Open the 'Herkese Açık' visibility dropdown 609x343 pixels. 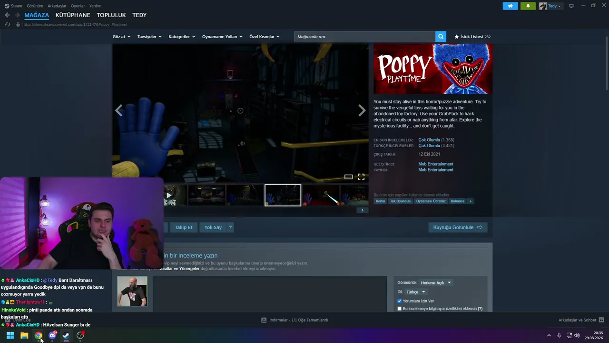pos(436,282)
